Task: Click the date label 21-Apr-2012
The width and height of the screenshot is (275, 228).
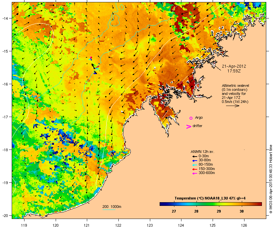Action: pos(234,66)
